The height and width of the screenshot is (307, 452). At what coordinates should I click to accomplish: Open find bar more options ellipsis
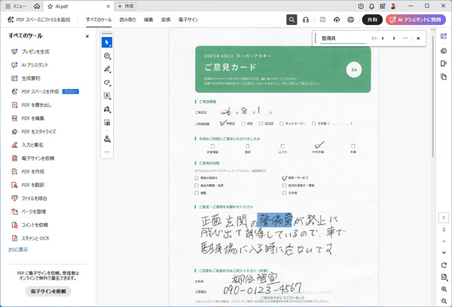pos(405,38)
